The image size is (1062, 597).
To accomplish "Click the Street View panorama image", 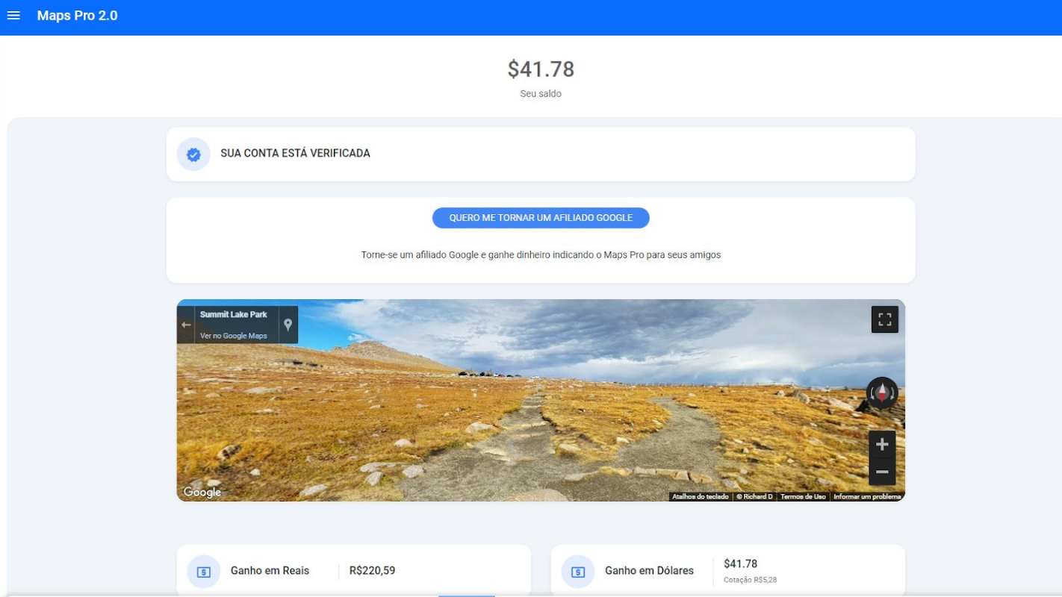I will coord(541,400).
